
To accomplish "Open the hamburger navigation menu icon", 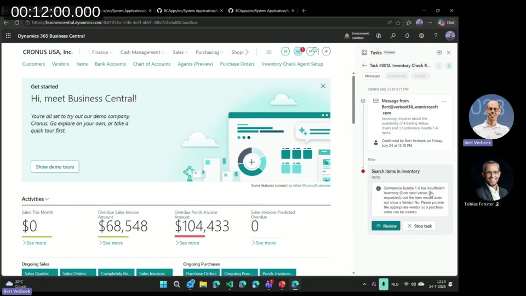I will point(268,52).
